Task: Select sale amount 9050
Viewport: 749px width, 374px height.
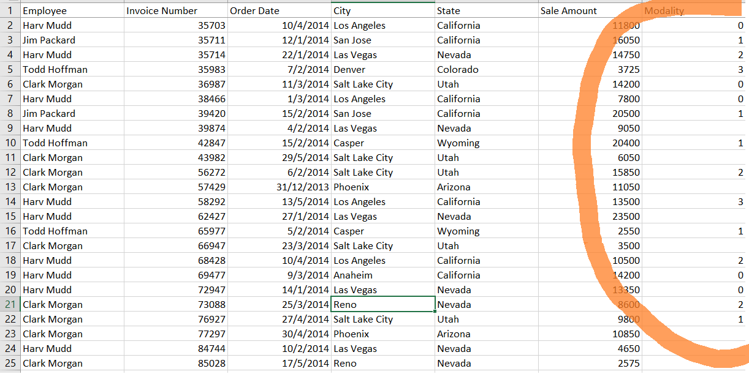Action: 590,128
